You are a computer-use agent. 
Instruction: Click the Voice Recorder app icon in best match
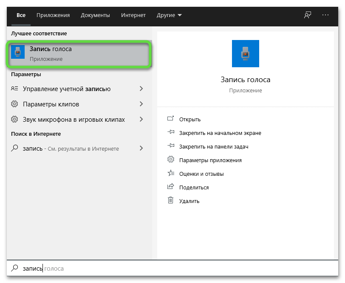tap(18, 54)
